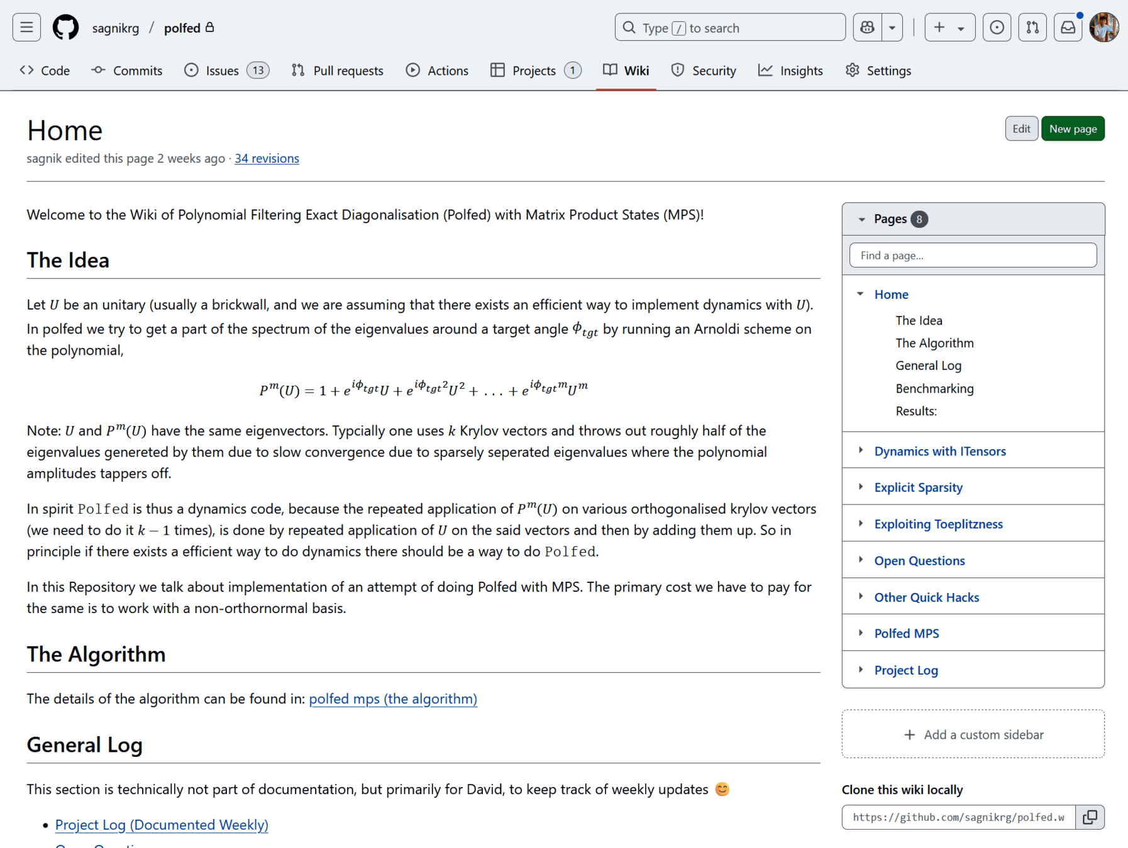The height and width of the screenshot is (848, 1128).
Task: Open Project Log (Documented Weekly) link
Action: click(x=162, y=825)
